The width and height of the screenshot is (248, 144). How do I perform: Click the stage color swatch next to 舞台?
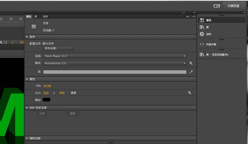pos(46,100)
